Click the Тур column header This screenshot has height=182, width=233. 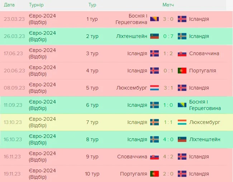[92, 5]
